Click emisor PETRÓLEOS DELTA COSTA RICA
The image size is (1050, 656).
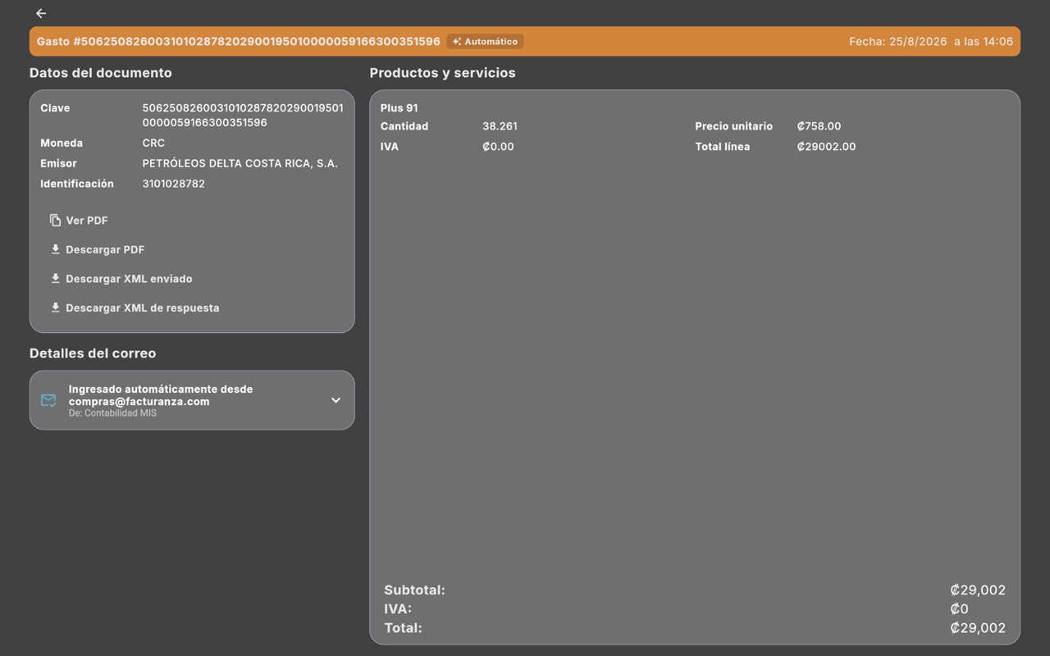coord(240,163)
